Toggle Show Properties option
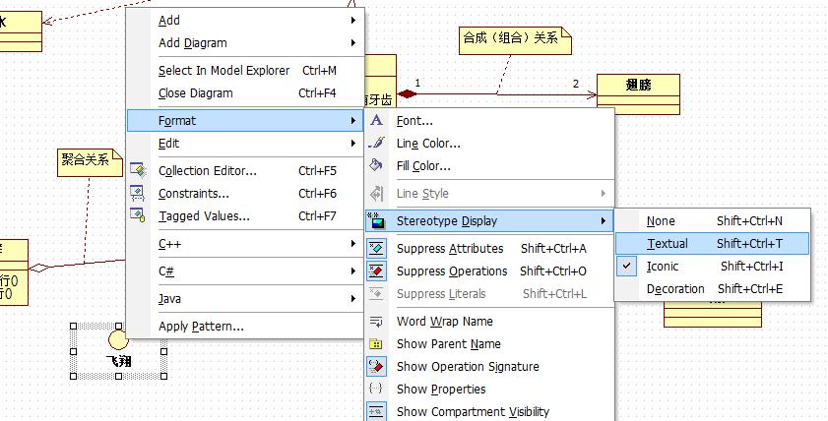 (489, 389)
